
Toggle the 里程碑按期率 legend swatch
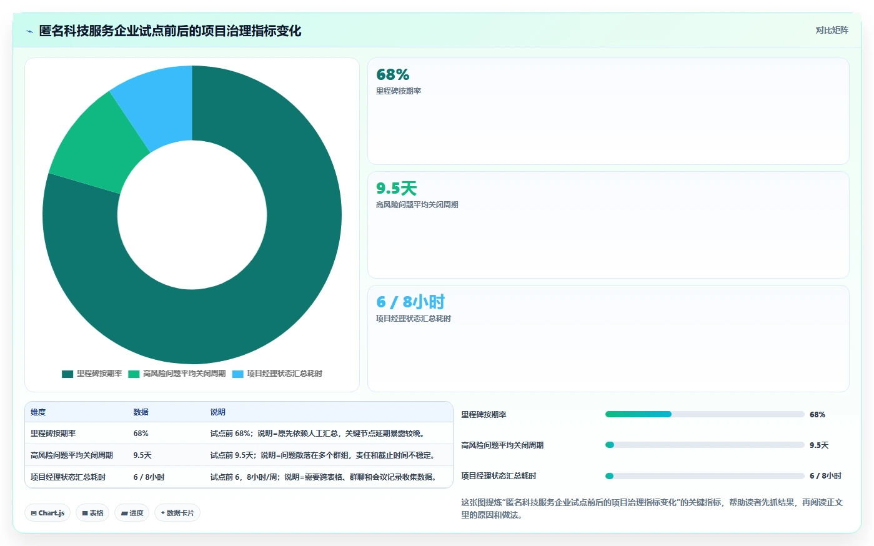click(x=67, y=374)
